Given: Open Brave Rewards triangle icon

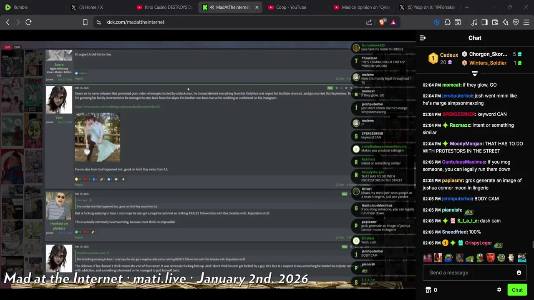Looking at the screenshot, I should [x=393, y=22].
